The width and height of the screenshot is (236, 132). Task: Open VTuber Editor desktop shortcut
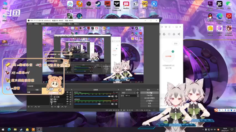[x=219, y=31]
